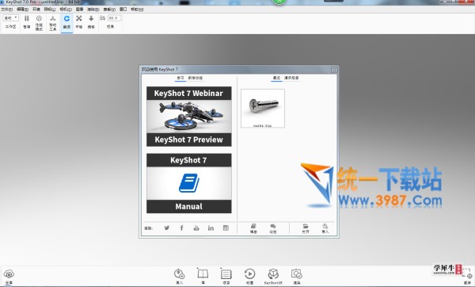Edit the perspective field value 35.0
Image resolution: width=475 pixels, height=287 pixels.
(115, 18)
